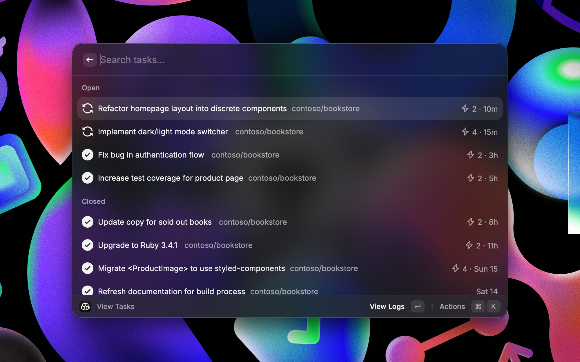Click the K key shortcut badge

493,306
